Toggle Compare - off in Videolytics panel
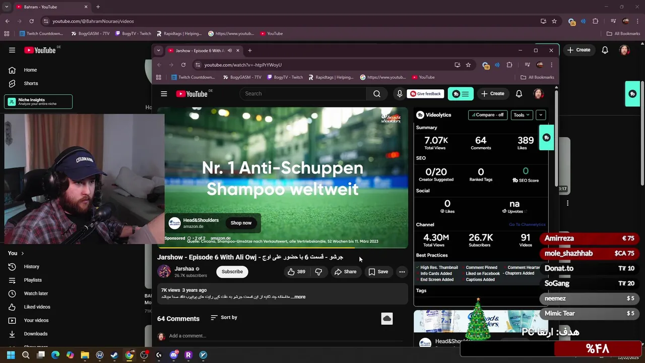 point(488,115)
